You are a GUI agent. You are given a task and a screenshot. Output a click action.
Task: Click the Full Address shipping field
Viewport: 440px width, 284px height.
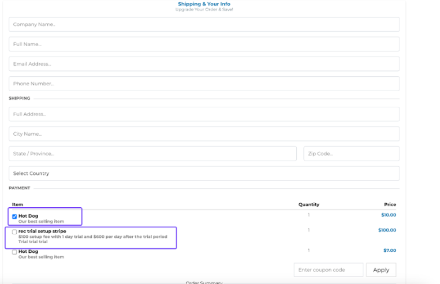pos(204,114)
